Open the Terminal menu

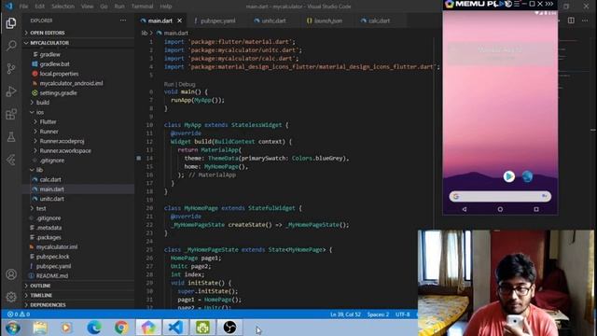[142, 7]
